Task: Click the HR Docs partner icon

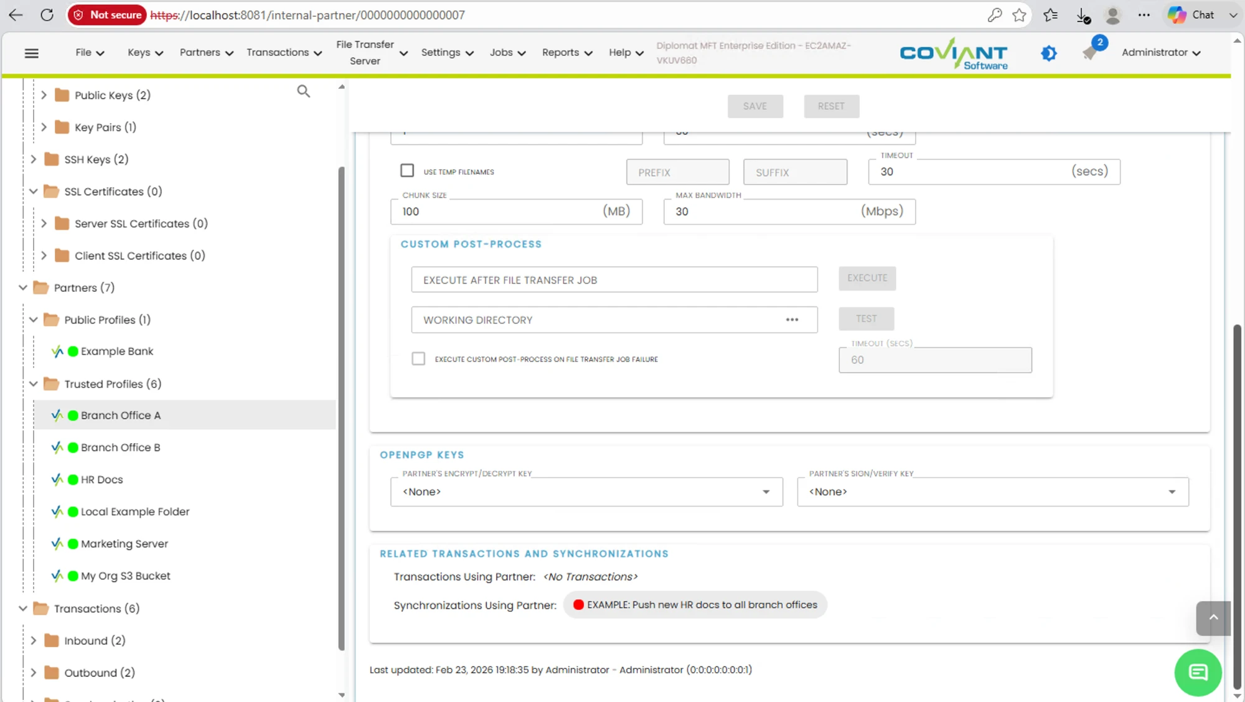Action: click(x=57, y=479)
